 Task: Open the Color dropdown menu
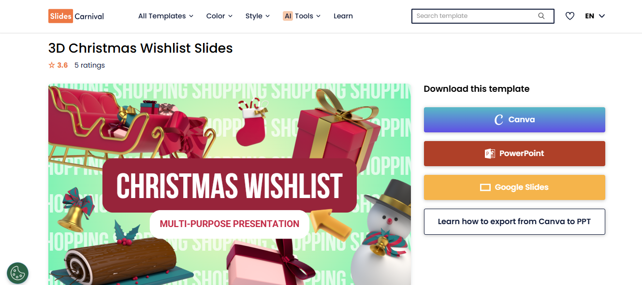219,16
